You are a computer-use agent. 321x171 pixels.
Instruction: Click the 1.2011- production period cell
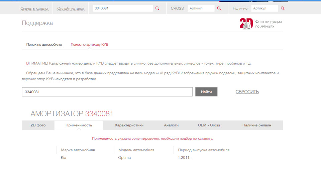[x=185, y=158]
